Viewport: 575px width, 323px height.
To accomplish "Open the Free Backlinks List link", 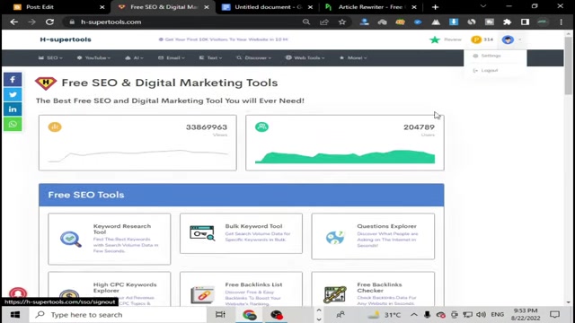I will 253,284.
